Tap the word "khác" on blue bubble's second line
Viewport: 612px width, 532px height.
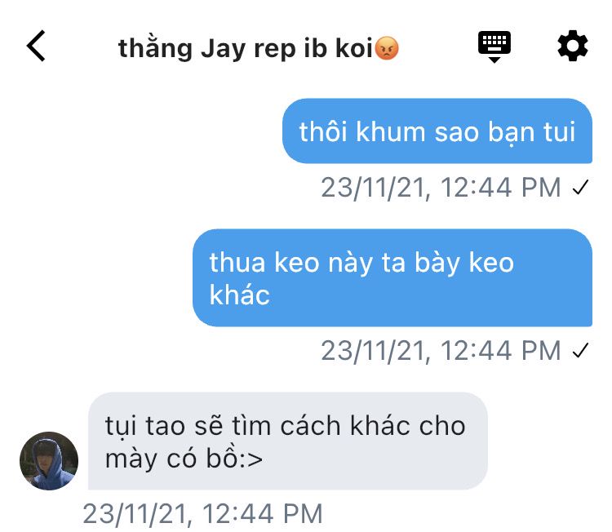tap(239, 295)
